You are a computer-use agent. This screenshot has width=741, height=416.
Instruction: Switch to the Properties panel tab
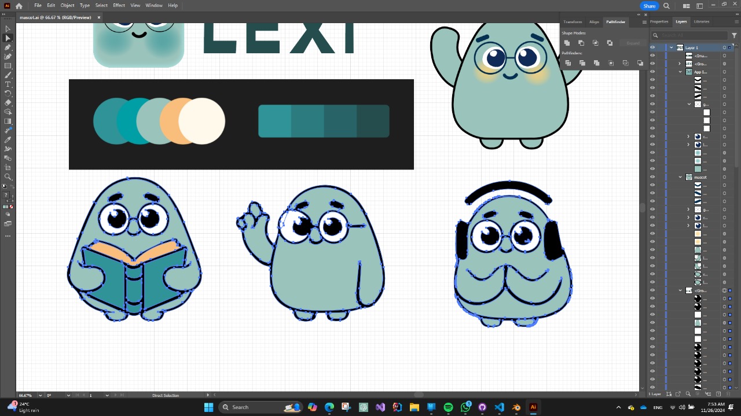point(659,21)
